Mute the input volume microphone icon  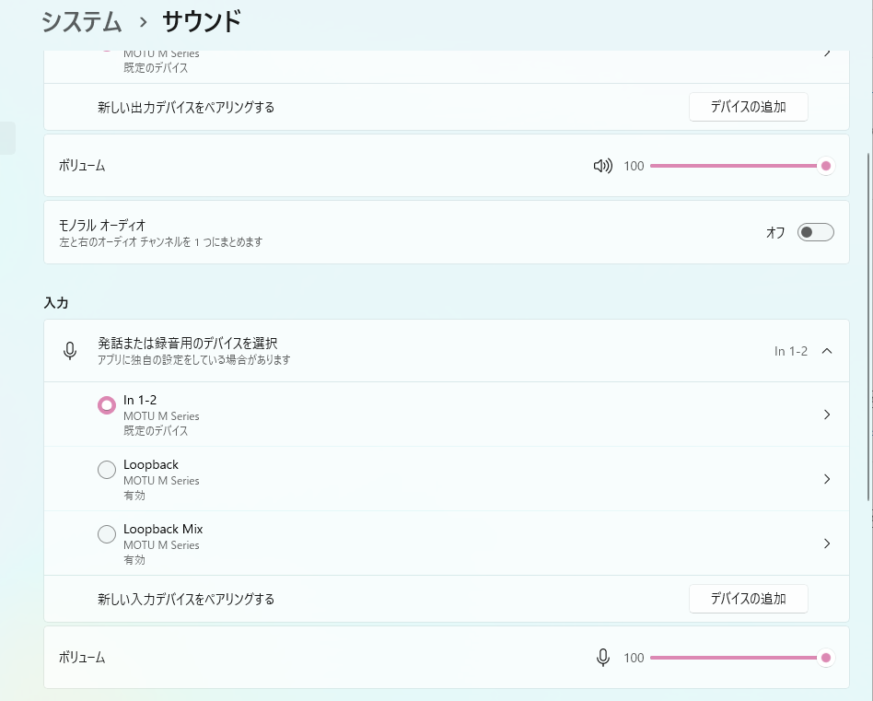click(x=602, y=658)
